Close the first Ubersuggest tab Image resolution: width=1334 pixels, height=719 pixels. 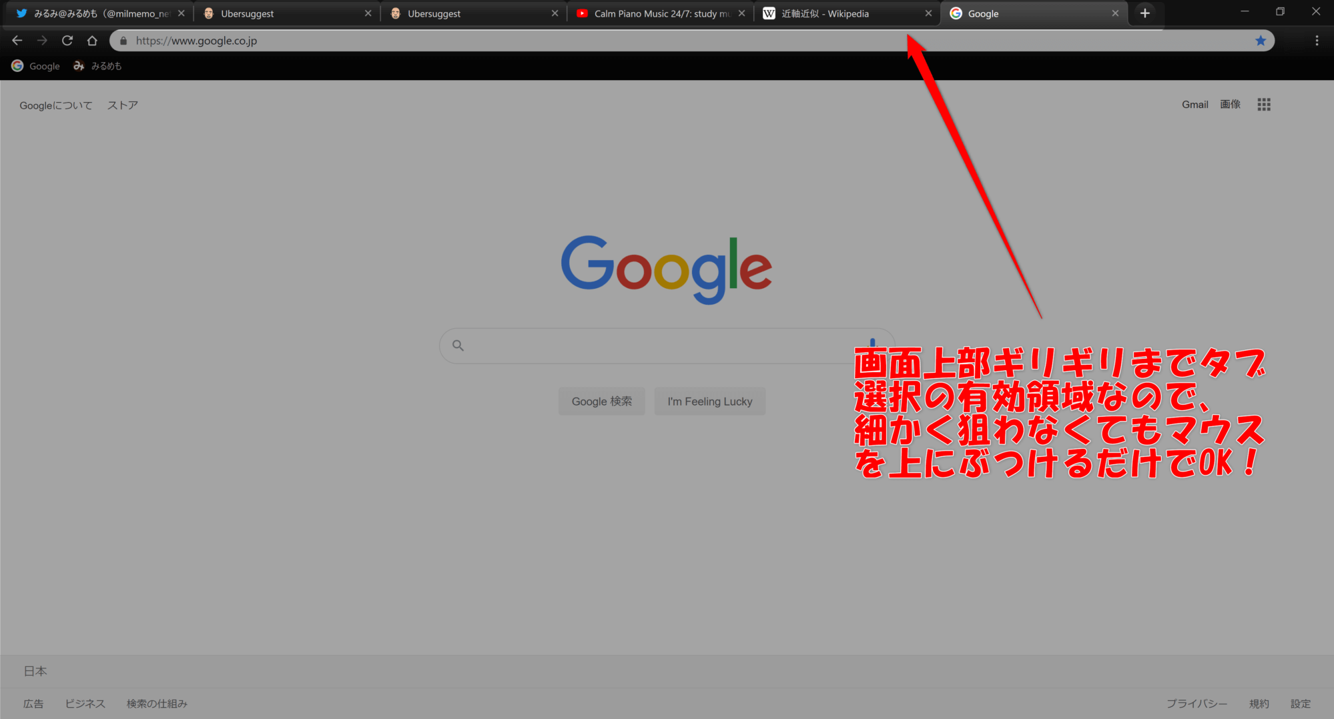(x=368, y=13)
